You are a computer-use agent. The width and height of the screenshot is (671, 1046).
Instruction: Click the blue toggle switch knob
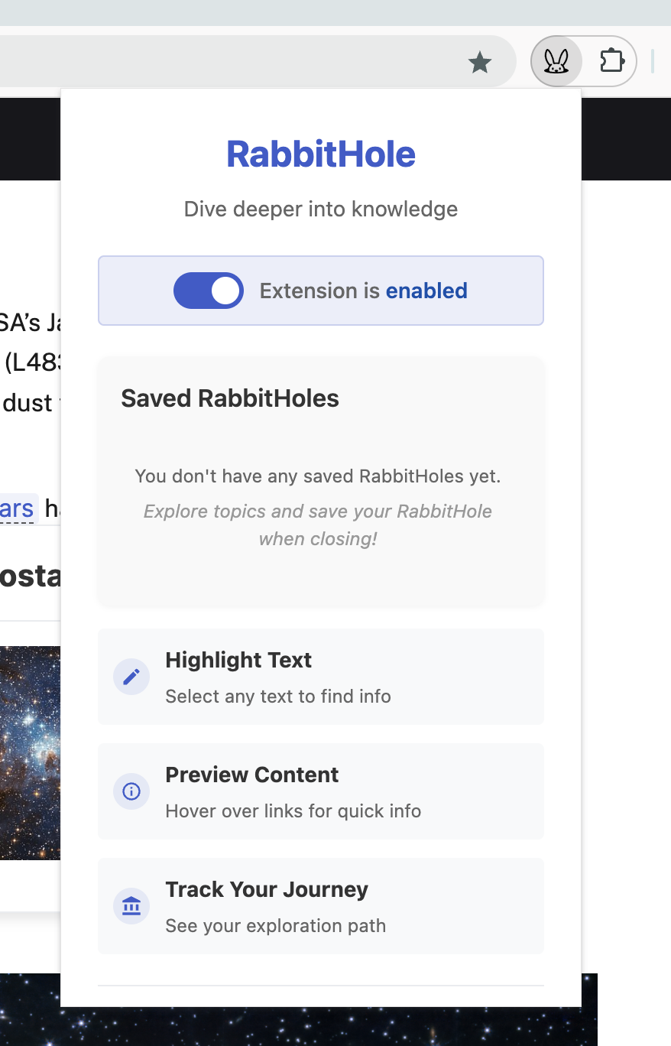point(225,291)
